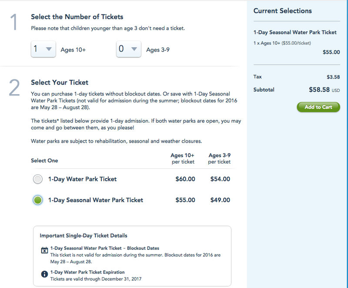Click the 1-Day Seasonal Water Park Ticket label
This screenshot has width=348, height=288.
pyautogui.click(x=96, y=200)
